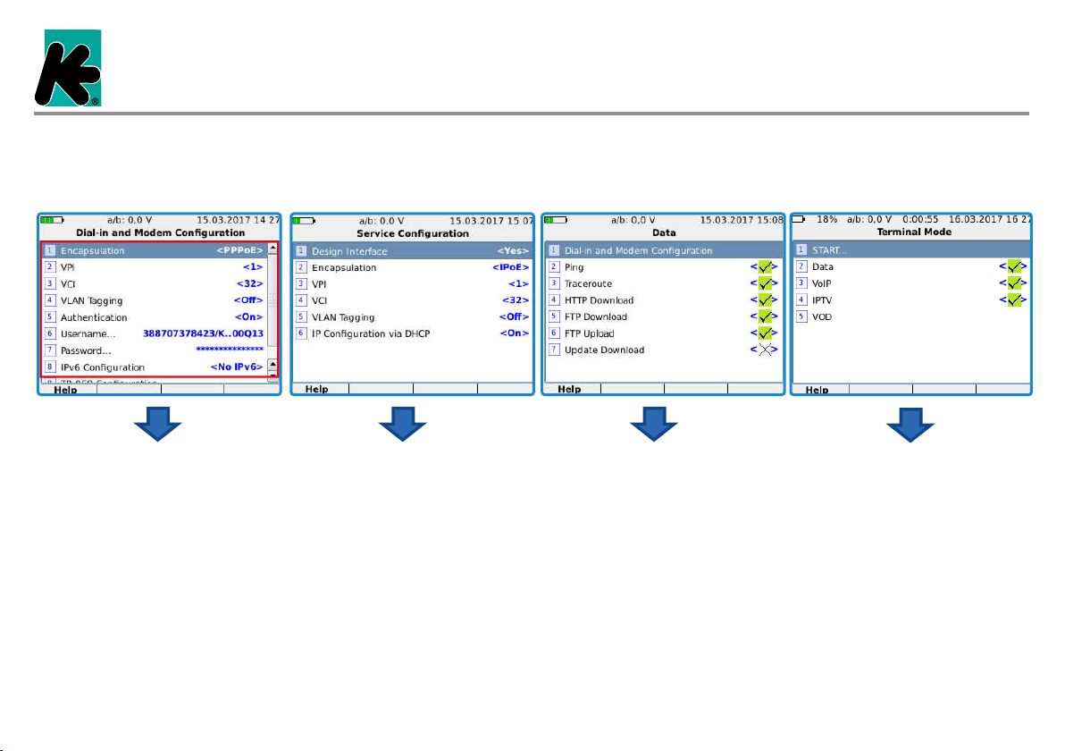Change the Design Interface Yes value
Screen dimensions: 1065x751
[x=513, y=251]
